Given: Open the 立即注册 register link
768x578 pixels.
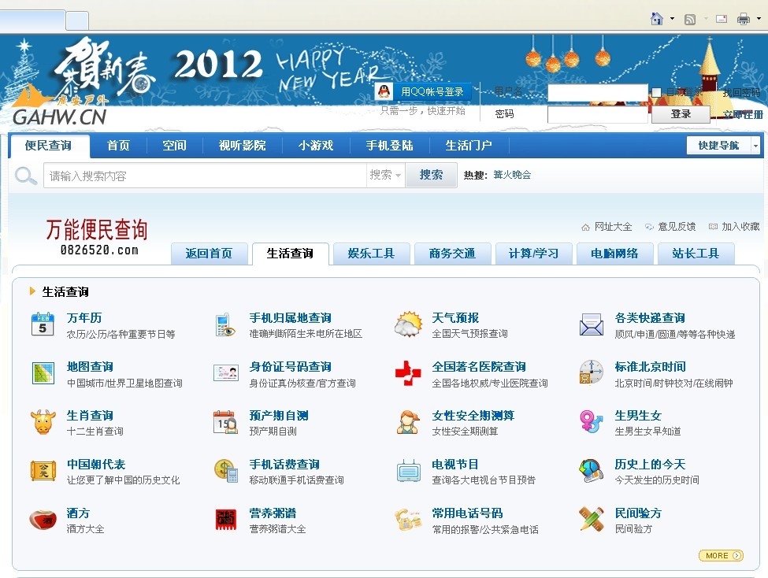Looking at the screenshot, I should click(743, 115).
